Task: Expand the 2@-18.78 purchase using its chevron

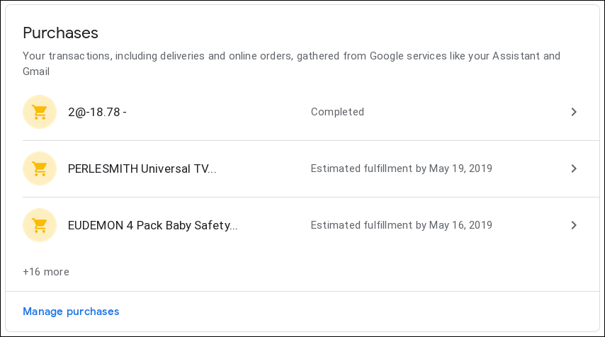Action: (574, 112)
